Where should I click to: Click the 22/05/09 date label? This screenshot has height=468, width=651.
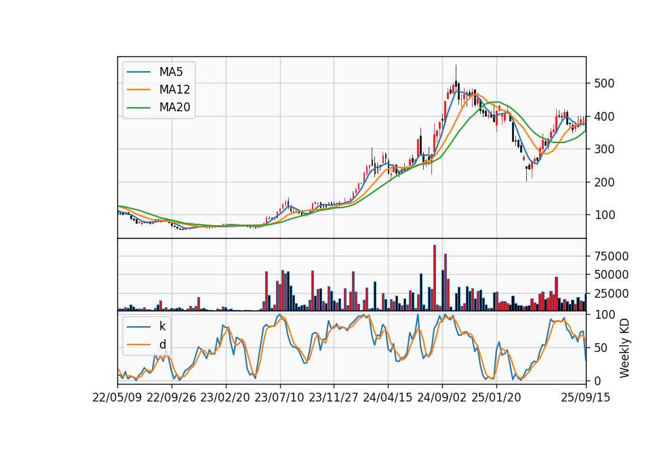click(117, 397)
